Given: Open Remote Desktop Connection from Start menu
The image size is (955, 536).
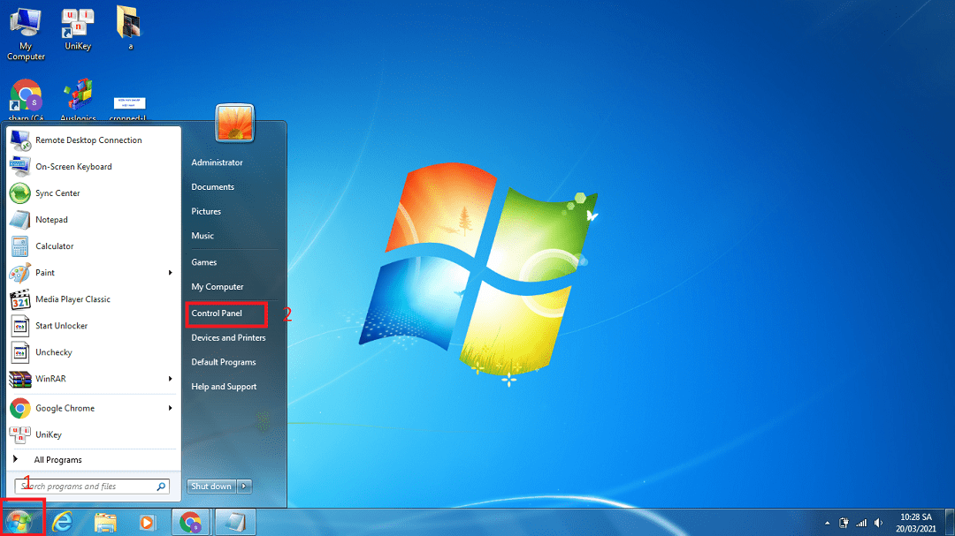Looking at the screenshot, I should (x=88, y=140).
